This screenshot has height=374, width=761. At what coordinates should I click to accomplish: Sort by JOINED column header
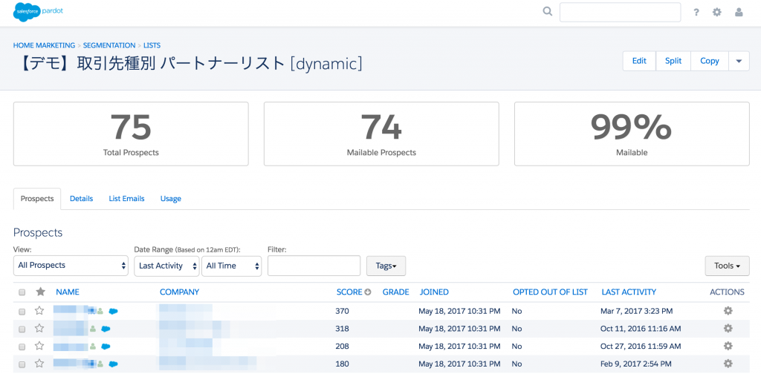[434, 292]
